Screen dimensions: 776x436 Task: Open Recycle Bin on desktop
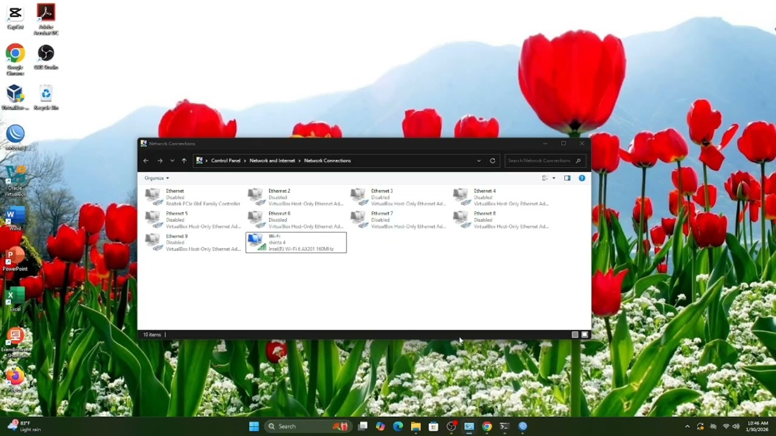point(46,97)
